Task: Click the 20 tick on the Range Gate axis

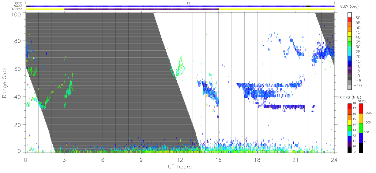Action: (x=18, y=125)
